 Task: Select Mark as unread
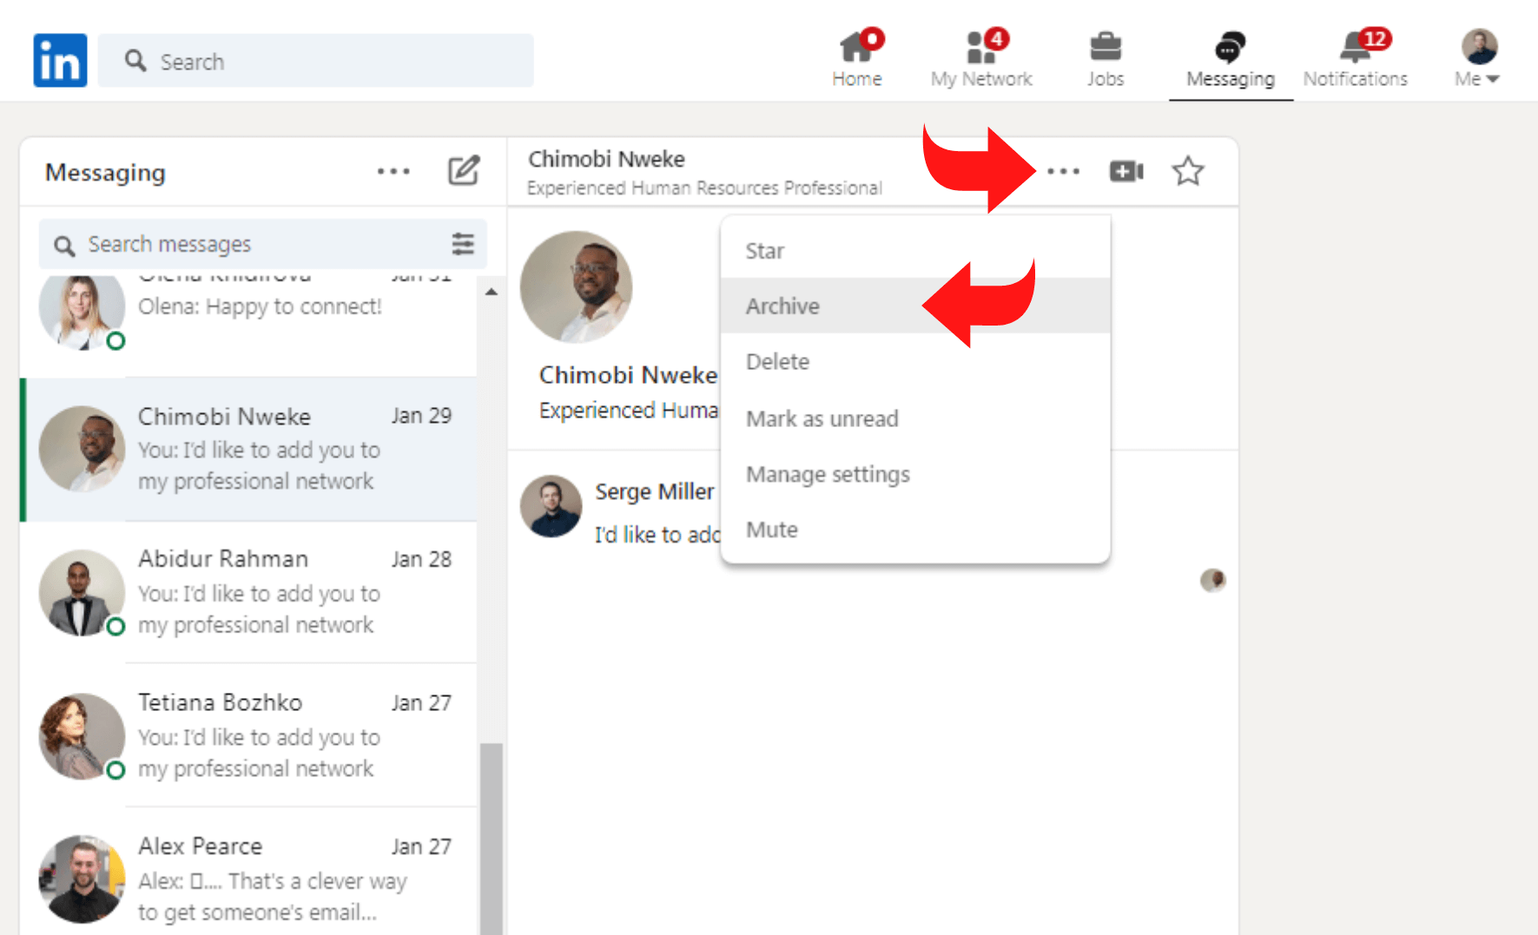[915, 418]
